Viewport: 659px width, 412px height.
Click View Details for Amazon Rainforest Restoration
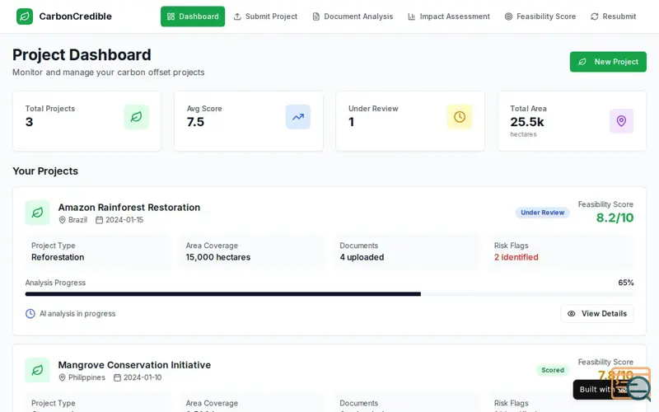coord(596,314)
